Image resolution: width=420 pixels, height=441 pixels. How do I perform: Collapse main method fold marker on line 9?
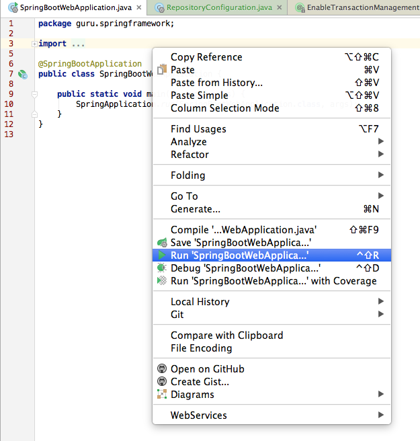click(34, 95)
